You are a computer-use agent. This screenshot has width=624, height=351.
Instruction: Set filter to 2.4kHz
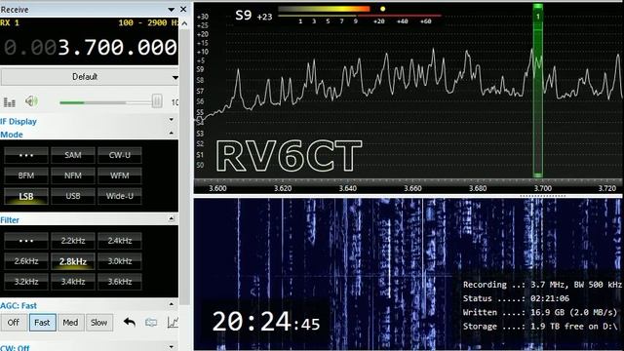(119, 241)
